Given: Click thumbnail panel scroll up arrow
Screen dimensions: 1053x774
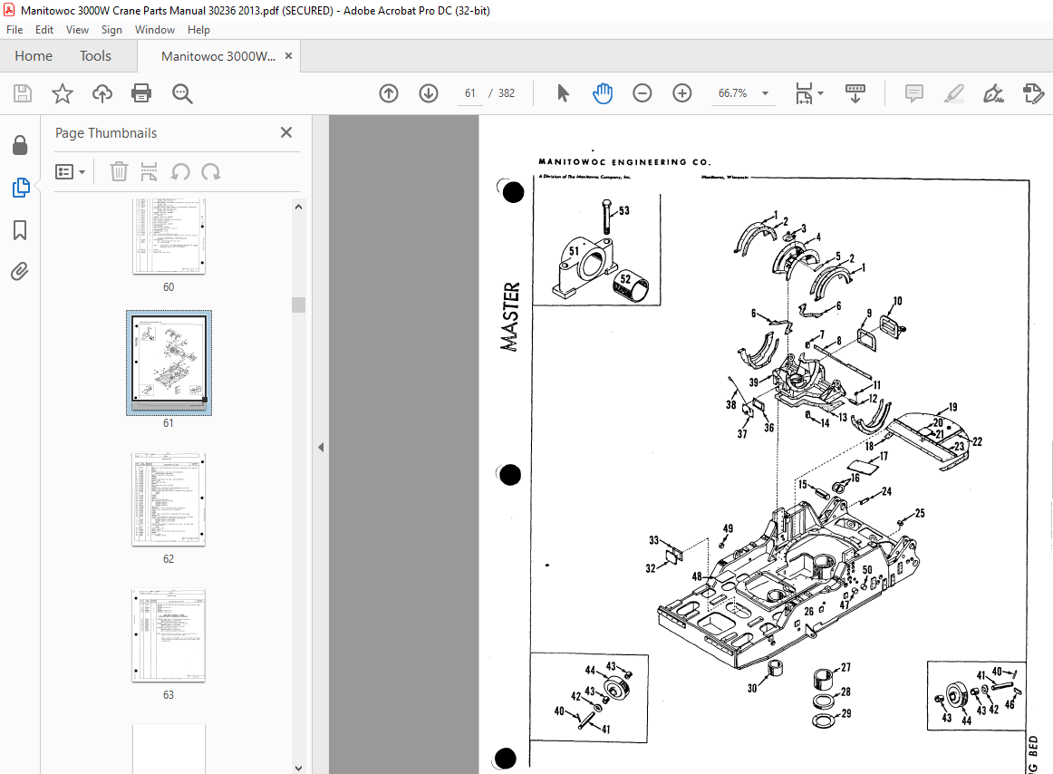Looking at the screenshot, I should (299, 207).
